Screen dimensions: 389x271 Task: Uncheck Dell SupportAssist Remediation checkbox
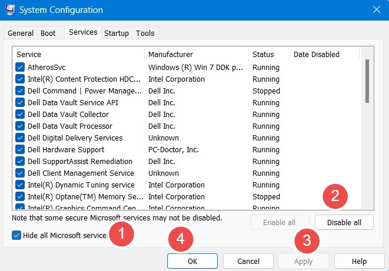coord(20,161)
